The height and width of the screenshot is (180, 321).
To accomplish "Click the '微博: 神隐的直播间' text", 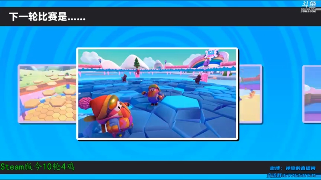I will [x=292, y=168].
